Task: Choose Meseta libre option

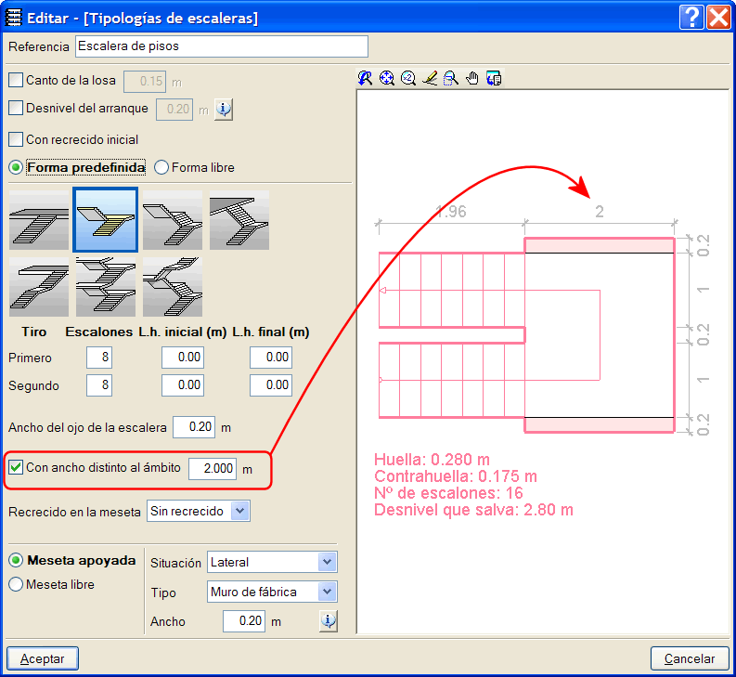Action: [16, 584]
